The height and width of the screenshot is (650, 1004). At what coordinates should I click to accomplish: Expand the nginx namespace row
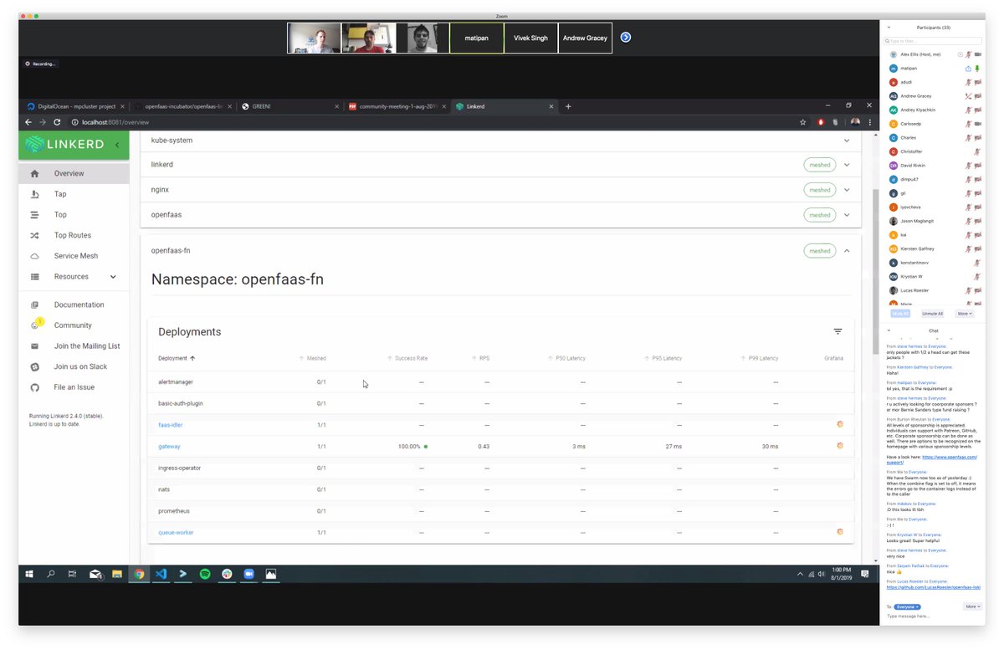tap(847, 190)
